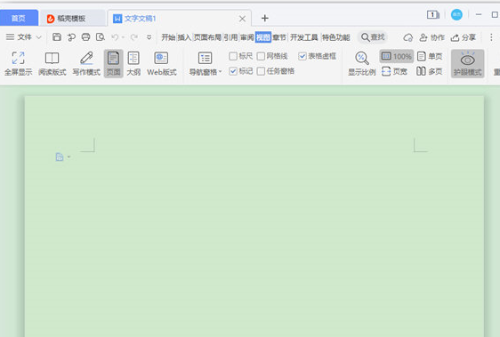Switch to full screen display
The width and height of the screenshot is (500, 337).
point(18,64)
